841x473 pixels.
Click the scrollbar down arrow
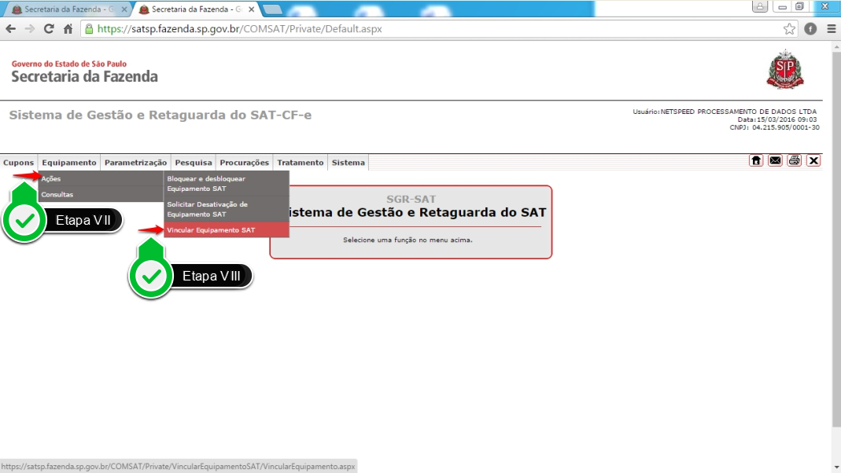click(836, 468)
